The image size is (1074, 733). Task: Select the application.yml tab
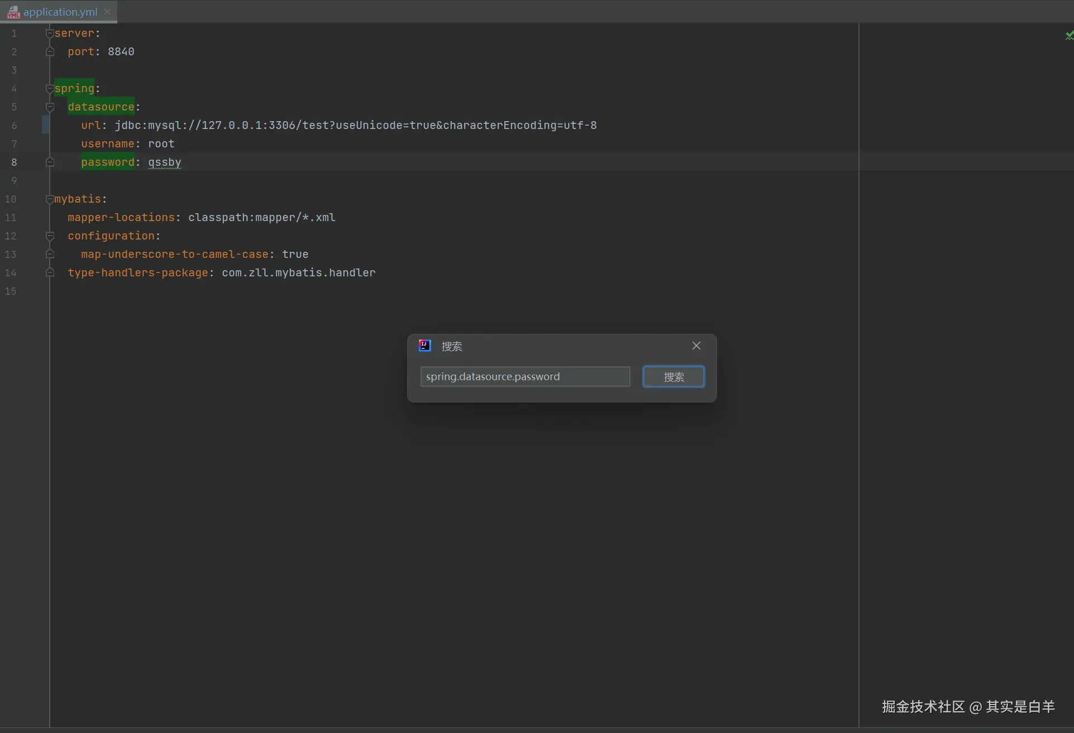point(60,12)
